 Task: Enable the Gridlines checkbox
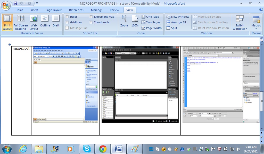67,22
